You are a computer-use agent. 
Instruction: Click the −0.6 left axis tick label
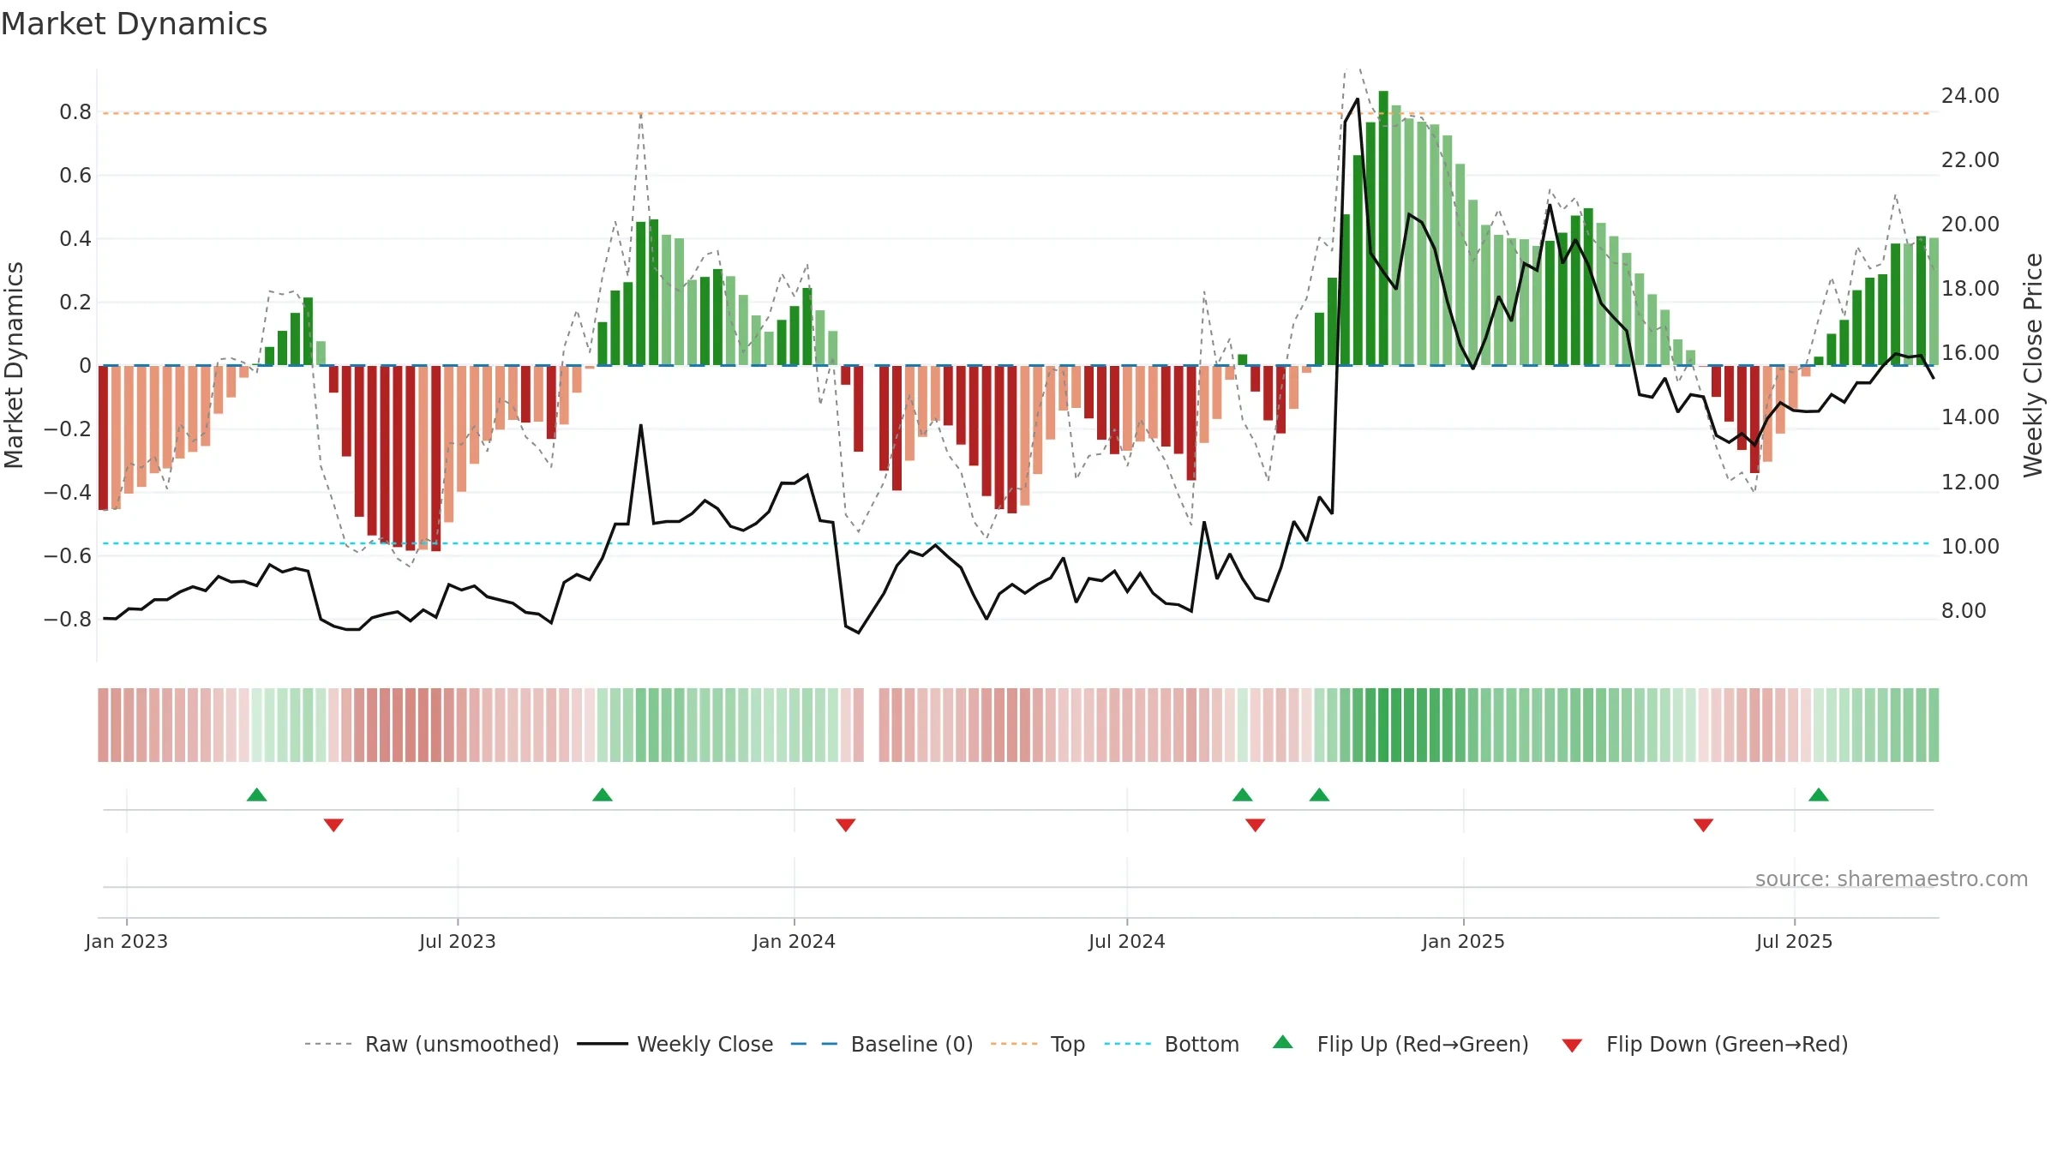[68, 556]
